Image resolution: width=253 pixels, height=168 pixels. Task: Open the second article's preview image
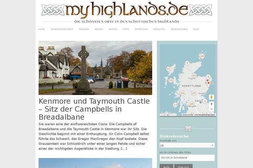click(x=95, y=163)
